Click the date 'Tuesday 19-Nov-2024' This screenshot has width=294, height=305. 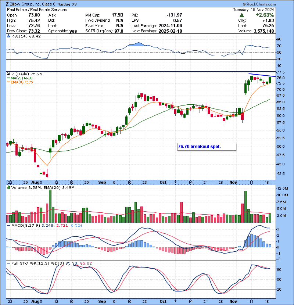[254, 10]
